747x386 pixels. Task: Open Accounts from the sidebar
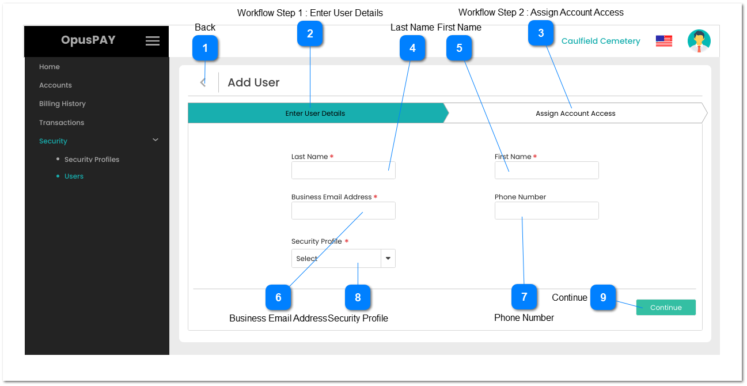[x=55, y=85]
